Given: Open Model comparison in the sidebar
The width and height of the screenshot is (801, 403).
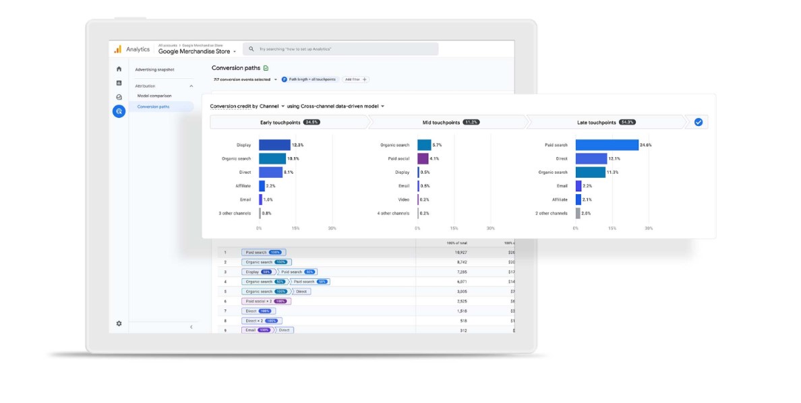Looking at the screenshot, I should pos(154,96).
